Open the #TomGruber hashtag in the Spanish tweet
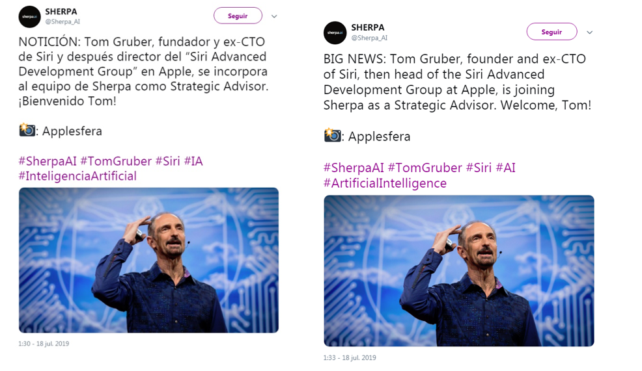 click(x=116, y=161)
